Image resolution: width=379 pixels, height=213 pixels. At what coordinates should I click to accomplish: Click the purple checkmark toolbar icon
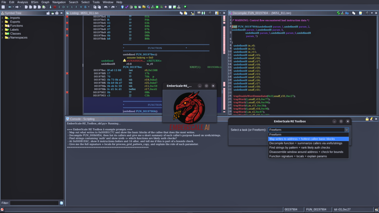pyautogui.click(x=127, y=7)
